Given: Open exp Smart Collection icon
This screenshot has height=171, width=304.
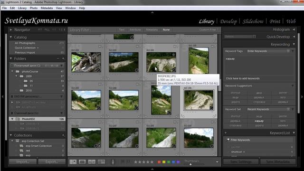Looking at the screenshot, I should point(21,146).
